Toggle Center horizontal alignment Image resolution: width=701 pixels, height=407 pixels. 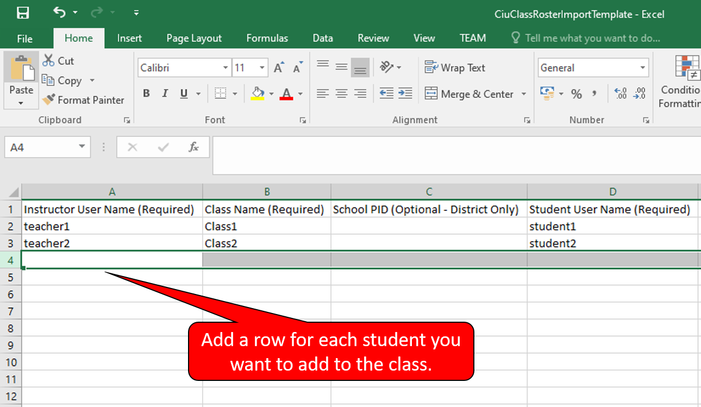click(341, 93)
